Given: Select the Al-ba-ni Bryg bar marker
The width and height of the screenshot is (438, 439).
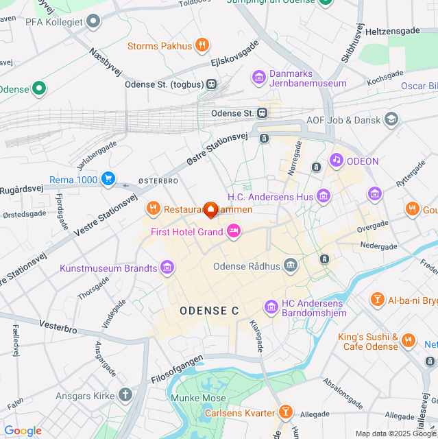Looking at the screenshot, I should (377, 300).
